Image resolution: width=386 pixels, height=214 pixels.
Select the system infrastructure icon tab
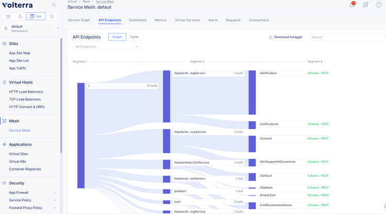(8, 16)
